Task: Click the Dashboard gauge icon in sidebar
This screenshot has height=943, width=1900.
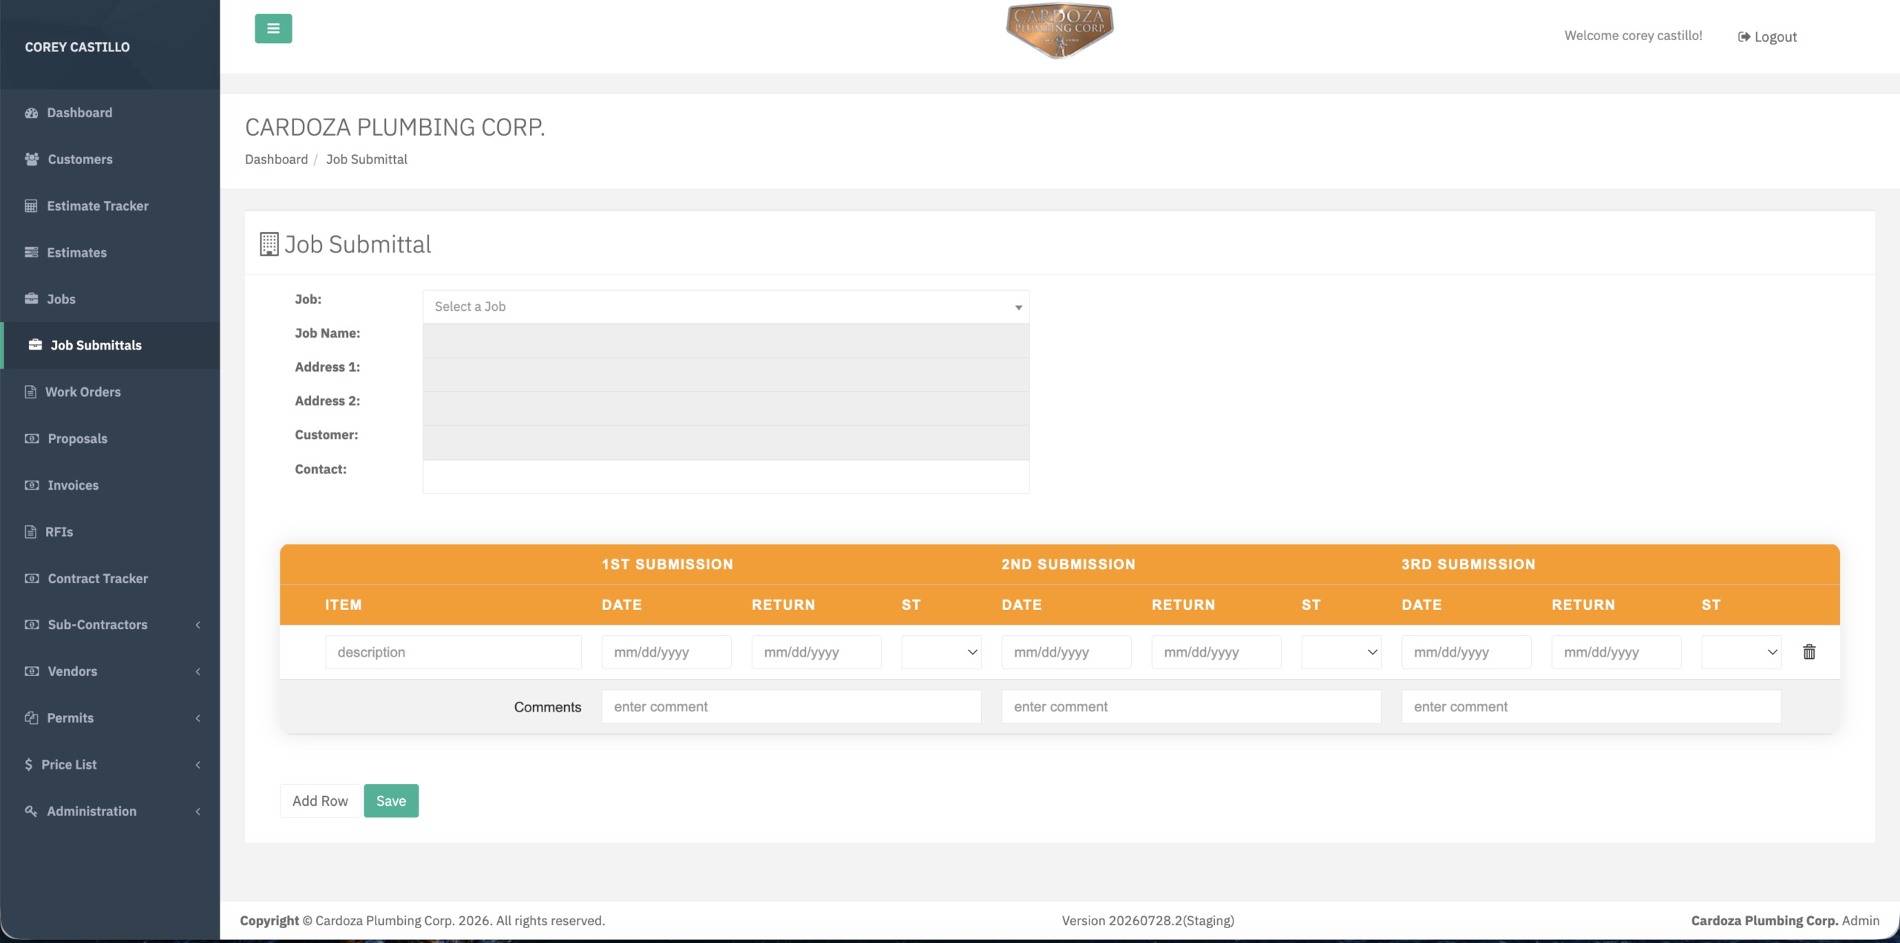Action: [31, 113]
